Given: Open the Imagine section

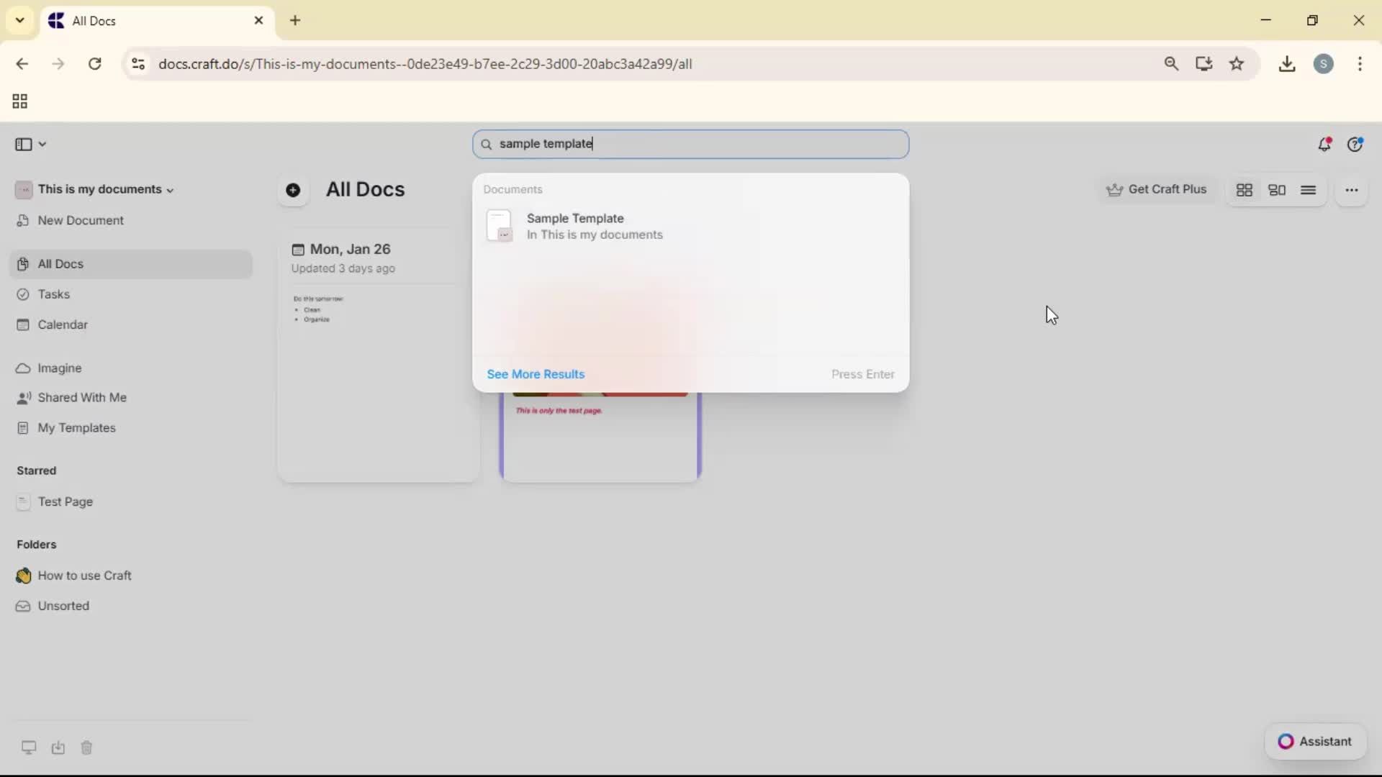Looking at the screenshot, I should pyautogui.click(x=58, y=368).
